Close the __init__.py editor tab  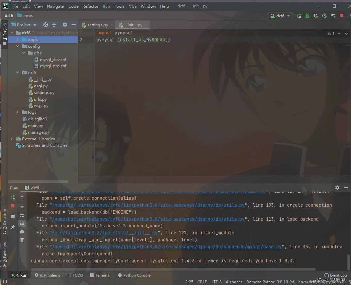pyautogui.click(x=146, y=25)
